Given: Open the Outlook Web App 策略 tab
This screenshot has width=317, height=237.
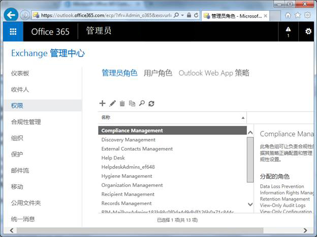Looking at the screenshot, I should pyautogui.click(x=214, y=73).
